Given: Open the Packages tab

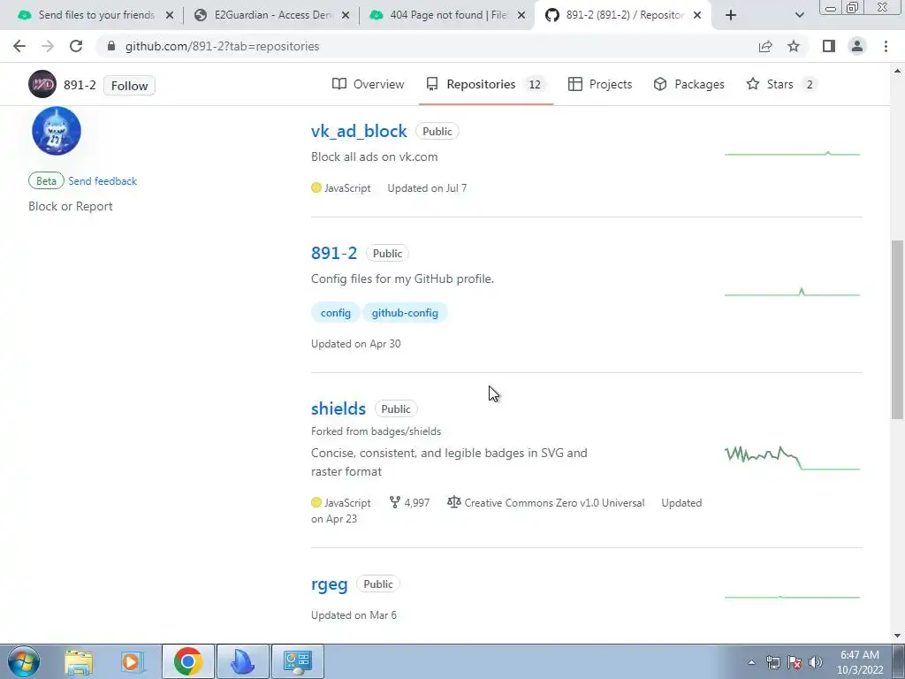Looking at the screenshot, I should tap(688, 84).
